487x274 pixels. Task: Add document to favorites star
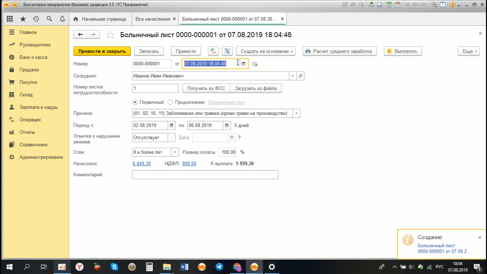coord(110,35)
